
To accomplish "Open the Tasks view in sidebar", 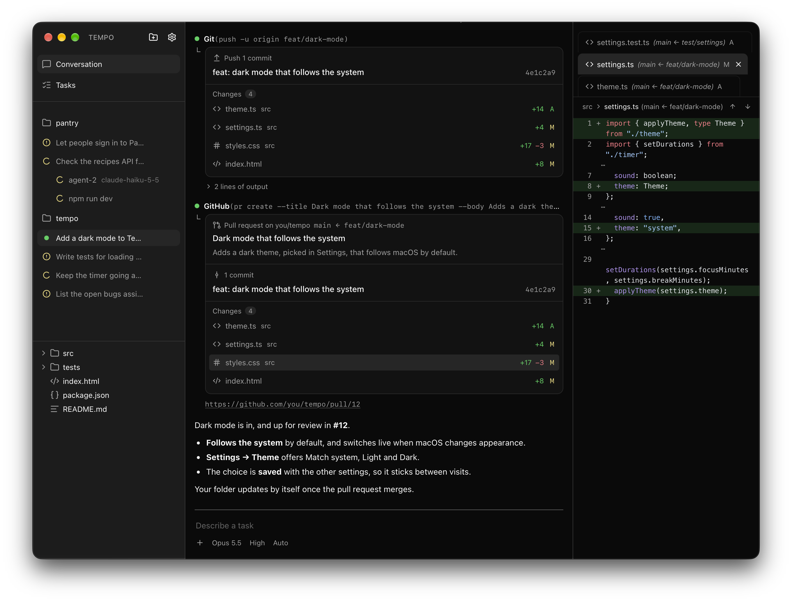I will (109, 85).
